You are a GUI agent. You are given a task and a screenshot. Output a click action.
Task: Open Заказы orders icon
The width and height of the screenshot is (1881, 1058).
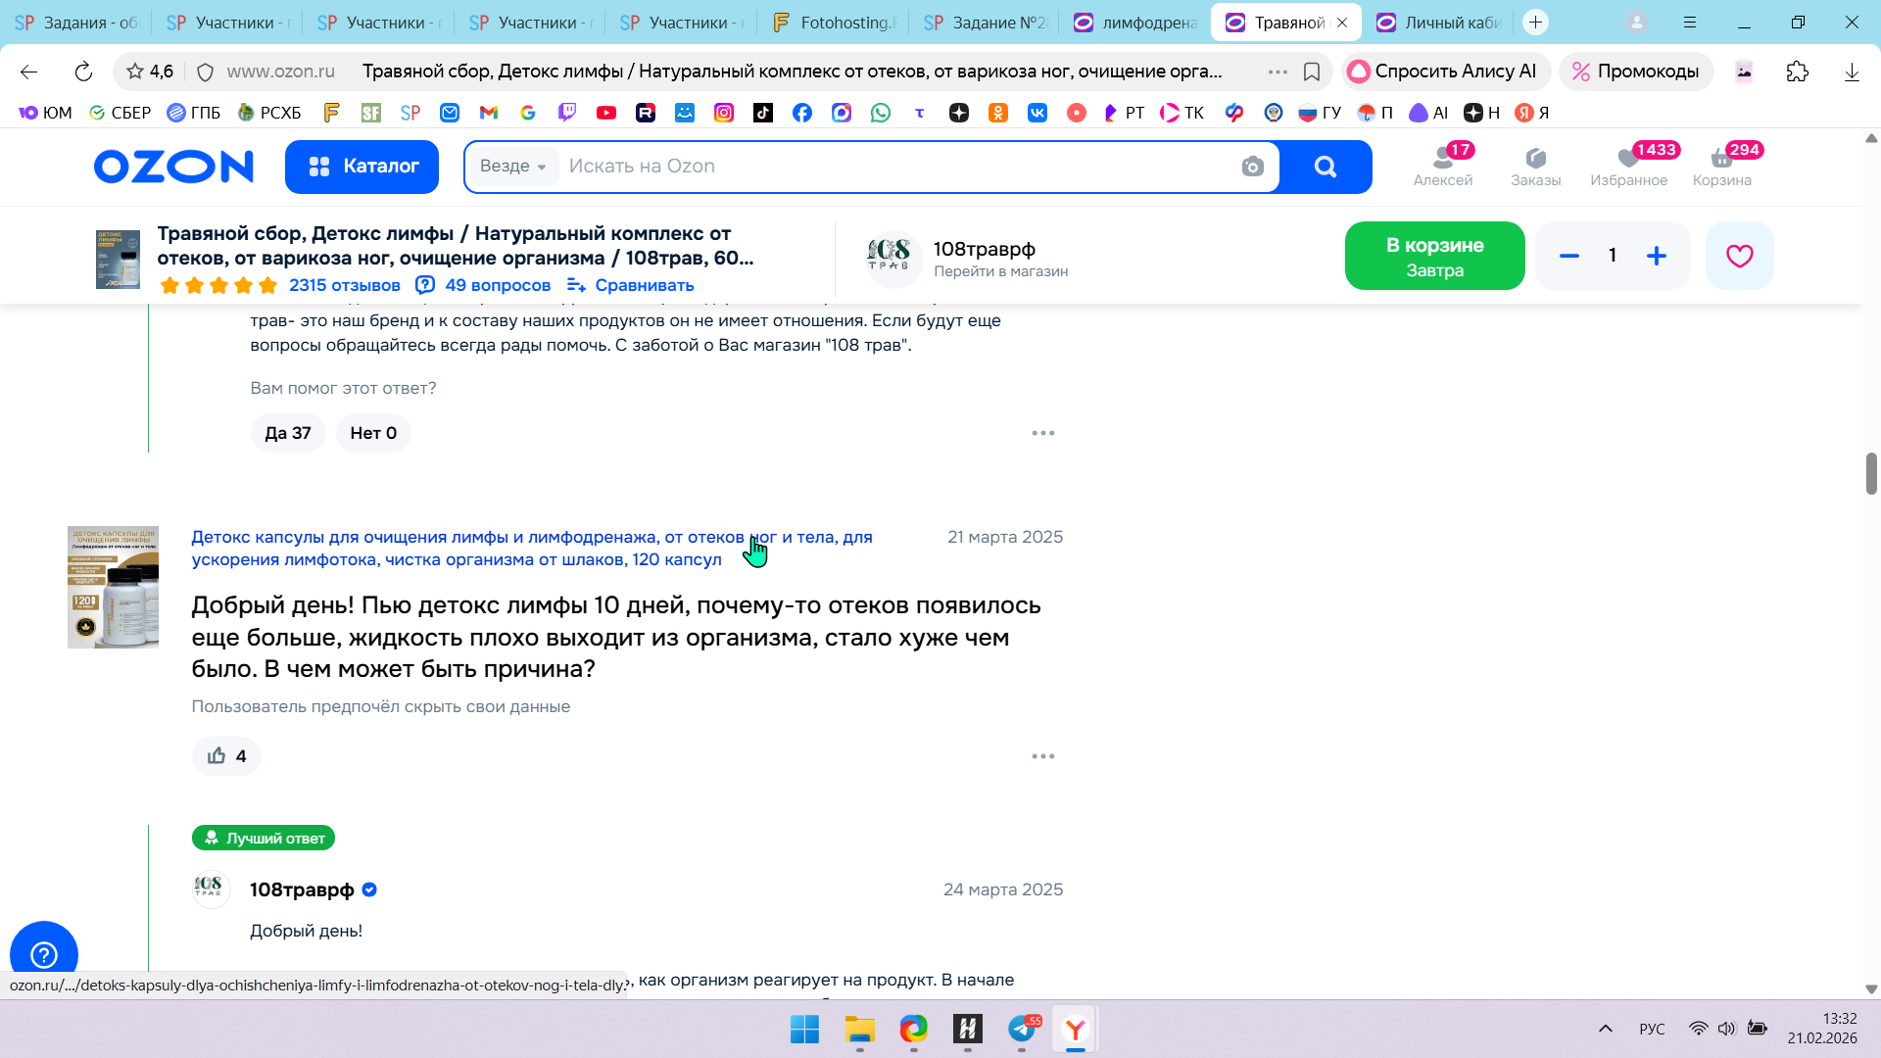[x=1535, y=166]
